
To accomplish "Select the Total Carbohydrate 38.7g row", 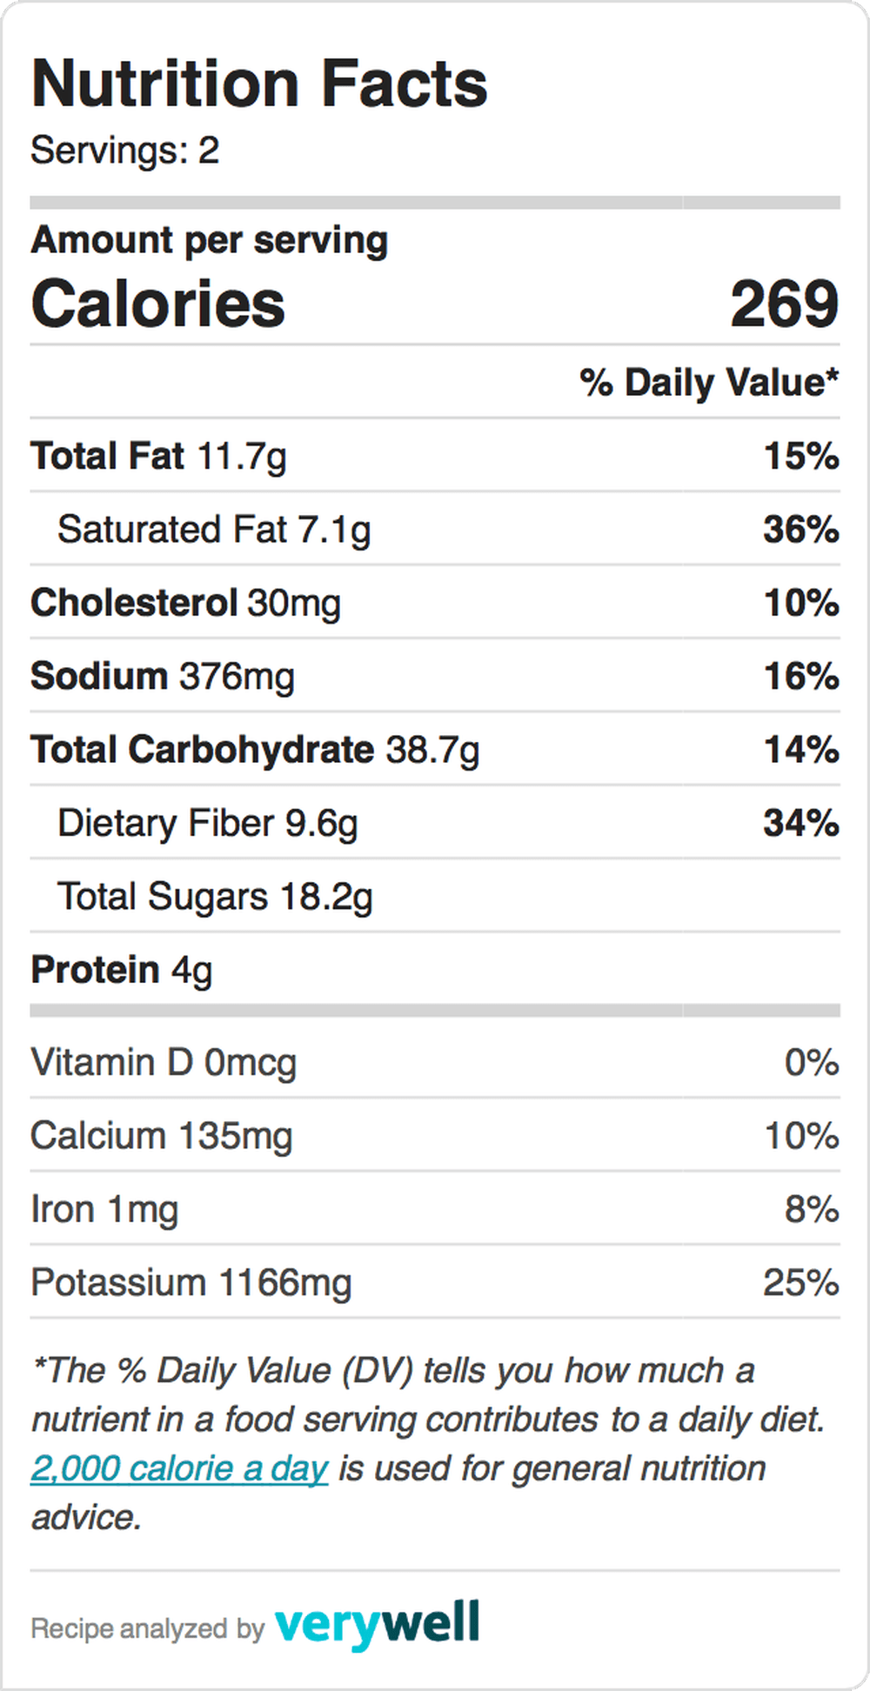I will pyautogui.click(x=435, y=749).
